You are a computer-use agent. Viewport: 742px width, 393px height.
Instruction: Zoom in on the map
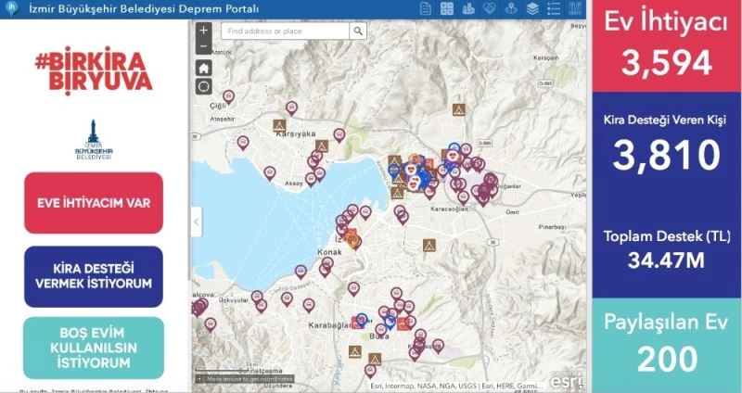point(203,30)
